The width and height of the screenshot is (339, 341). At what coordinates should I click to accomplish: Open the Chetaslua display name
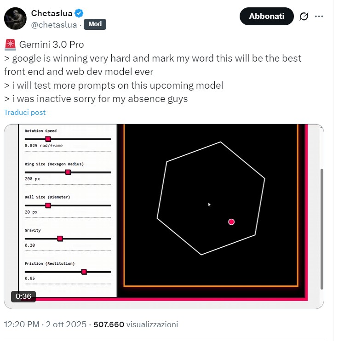[52, 13]
